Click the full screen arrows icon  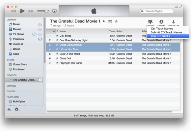(181, 7)
